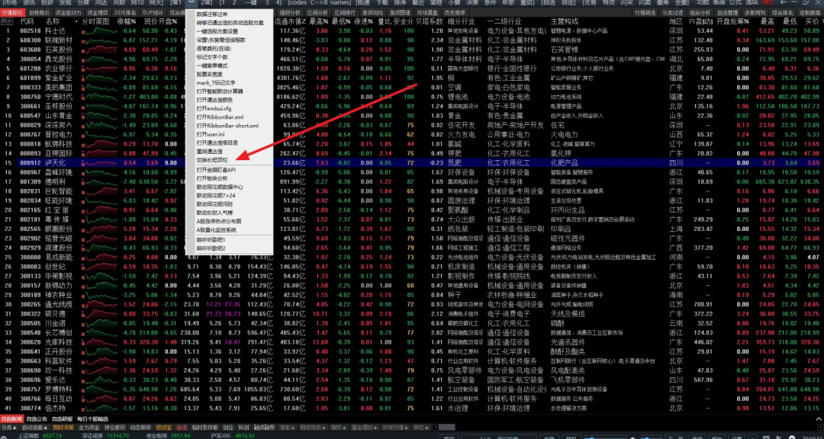Select the 泸天化 highlighted row
The image size is (824, 439).
(x=412, y=163)
